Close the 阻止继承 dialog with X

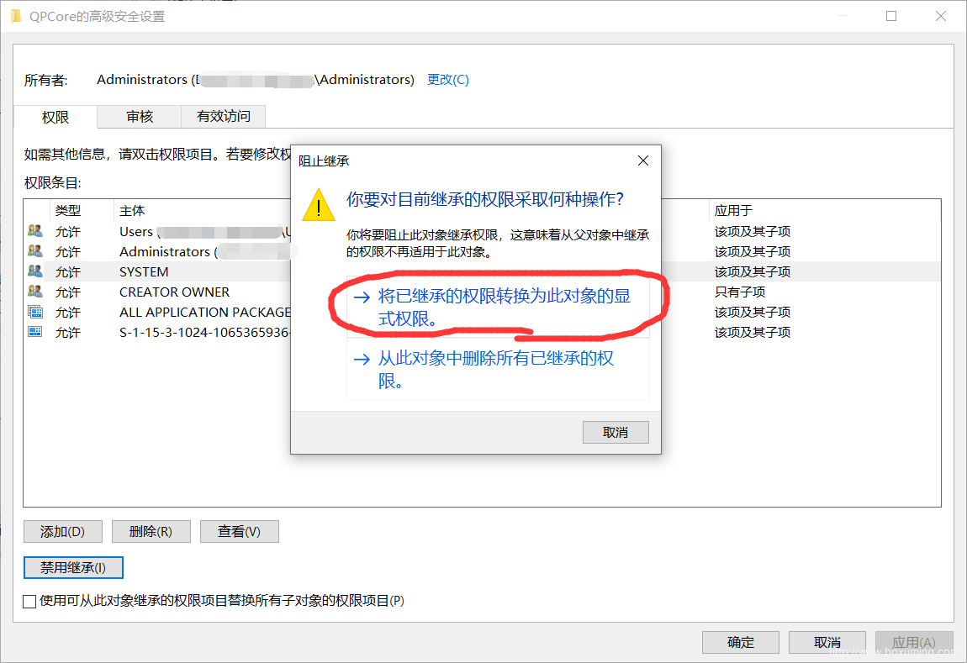pyautogui.click(x=642, y=160)
